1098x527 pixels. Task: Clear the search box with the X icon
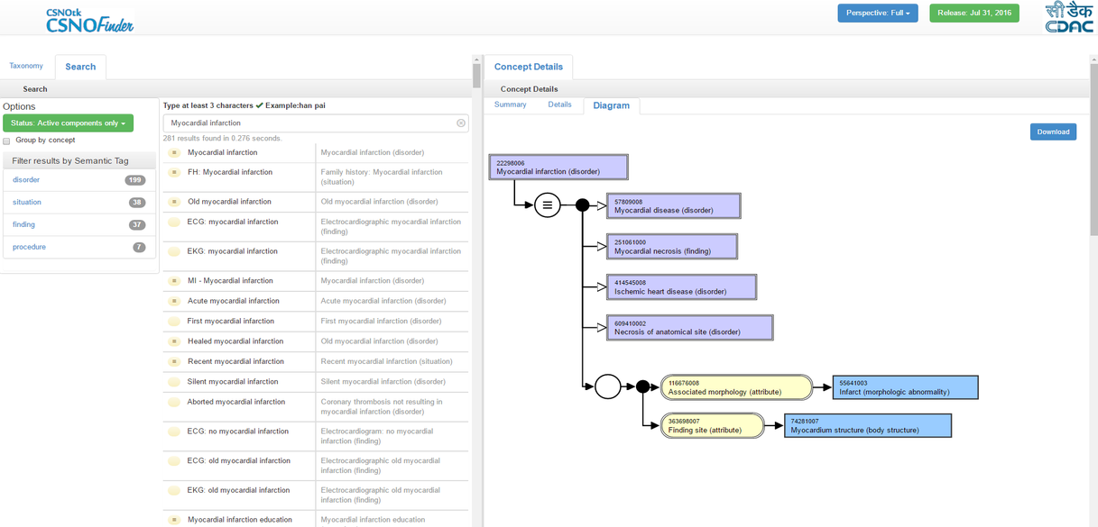click(460, 123)
